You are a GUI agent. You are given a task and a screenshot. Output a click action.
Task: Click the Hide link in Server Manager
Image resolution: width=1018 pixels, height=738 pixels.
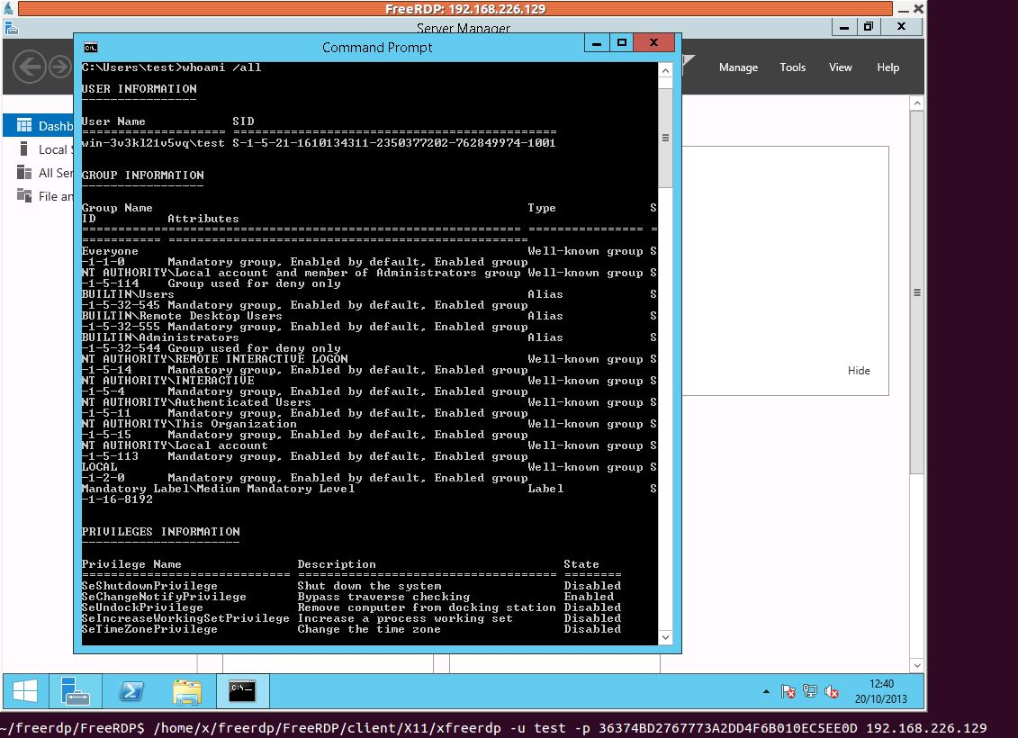coord(859,370)
